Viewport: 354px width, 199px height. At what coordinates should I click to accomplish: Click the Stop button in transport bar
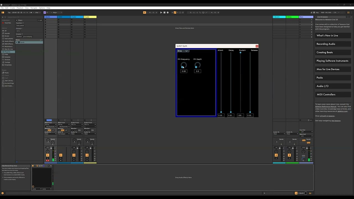pyautogui.click(x=164, y=12)
